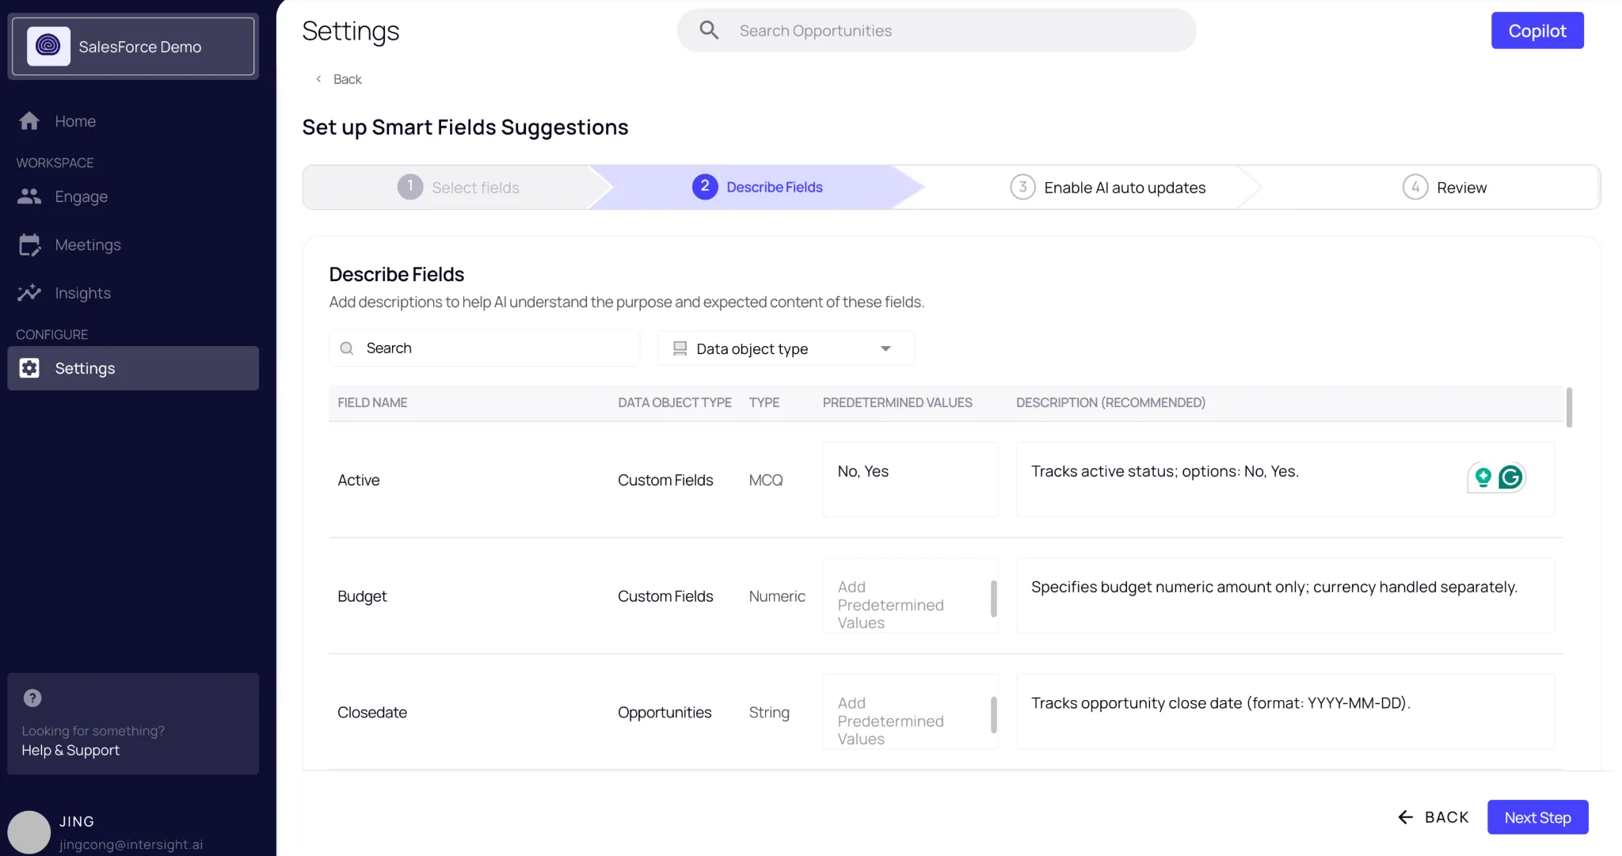Open Meetings calendar icon

(29, 245)
